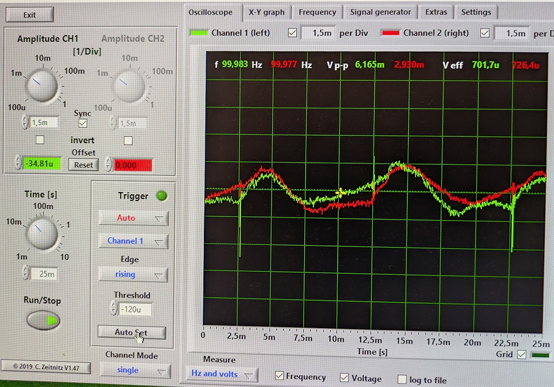Screen dimensions: 554x387
Task: Expand the Hz and volts Measure dropdown
Action: (x=220, y=374)
